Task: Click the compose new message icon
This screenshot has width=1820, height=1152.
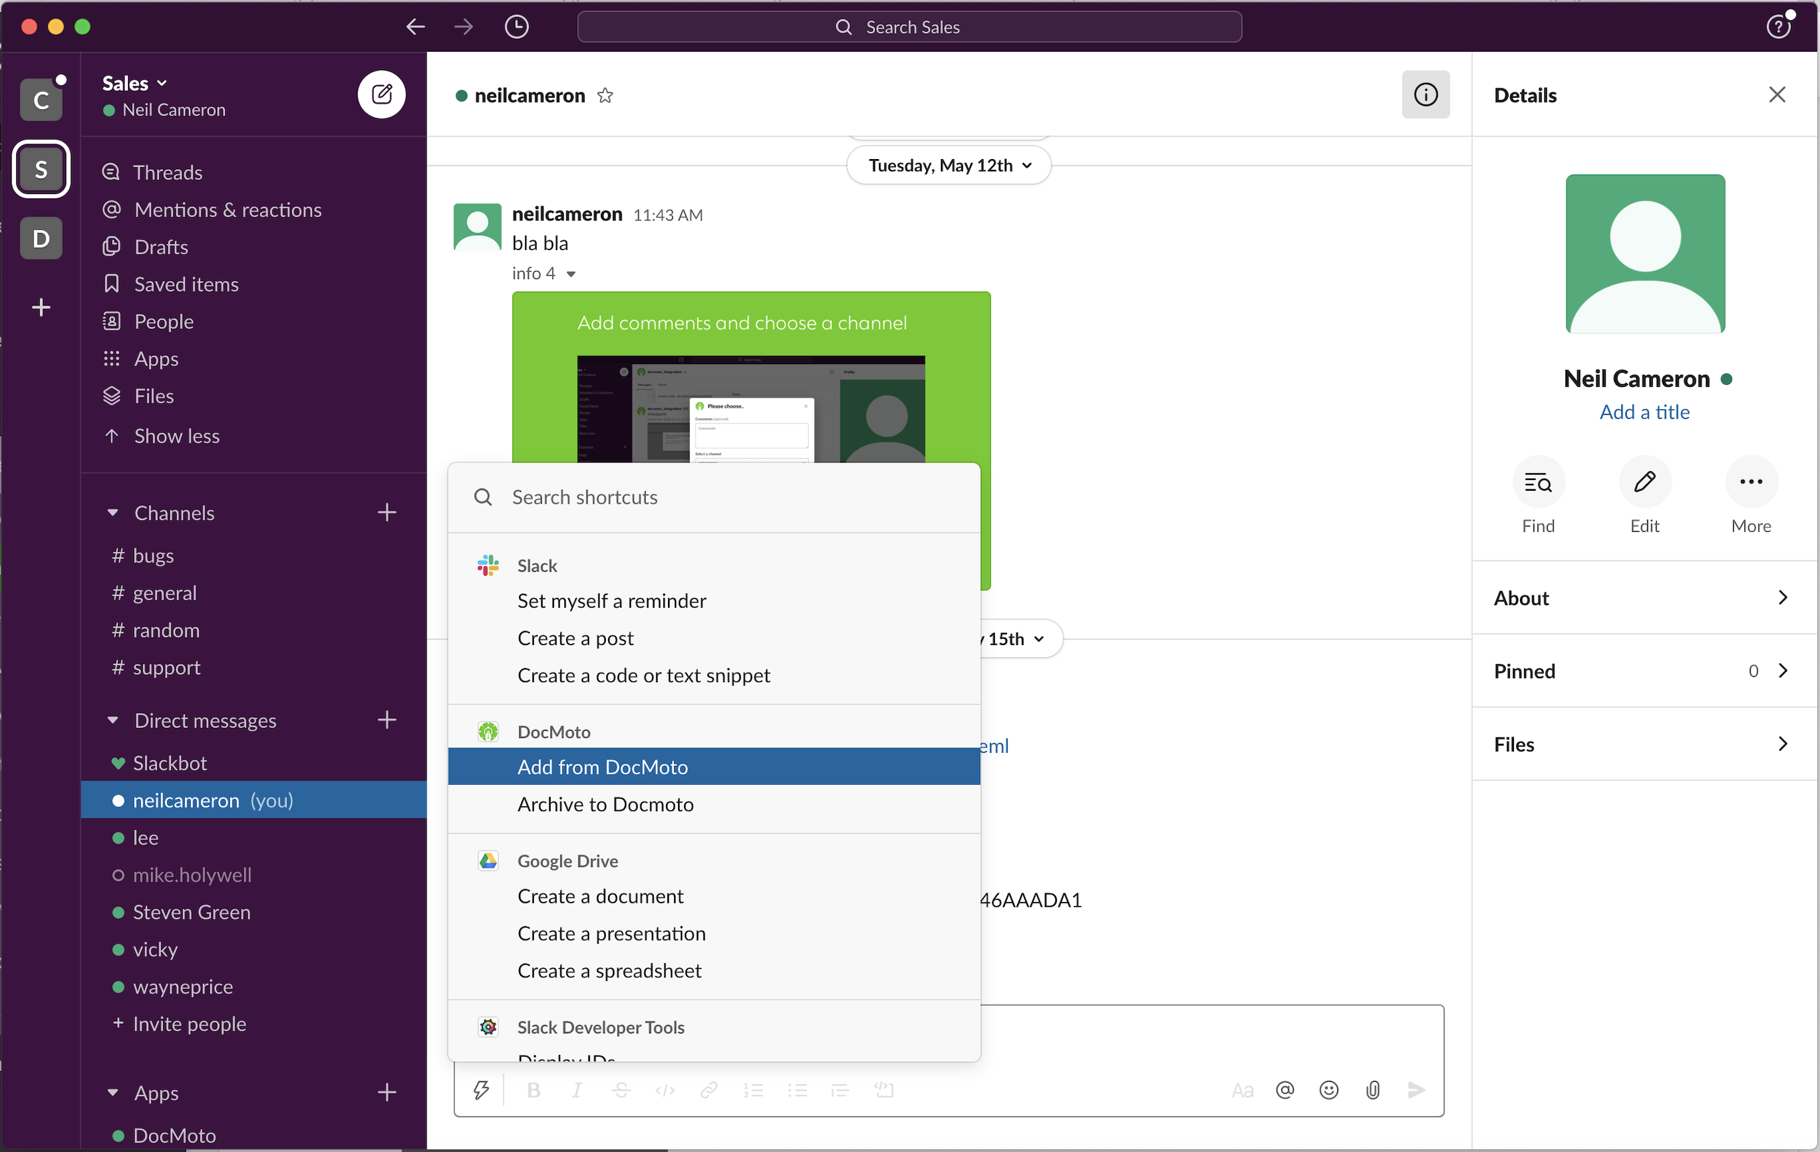Action: point(382,94)
